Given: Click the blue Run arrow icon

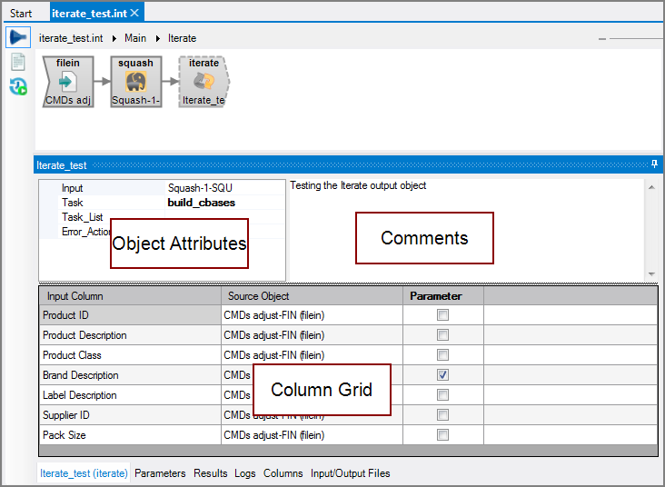Looking at the screenshot, I should [18, 38].
